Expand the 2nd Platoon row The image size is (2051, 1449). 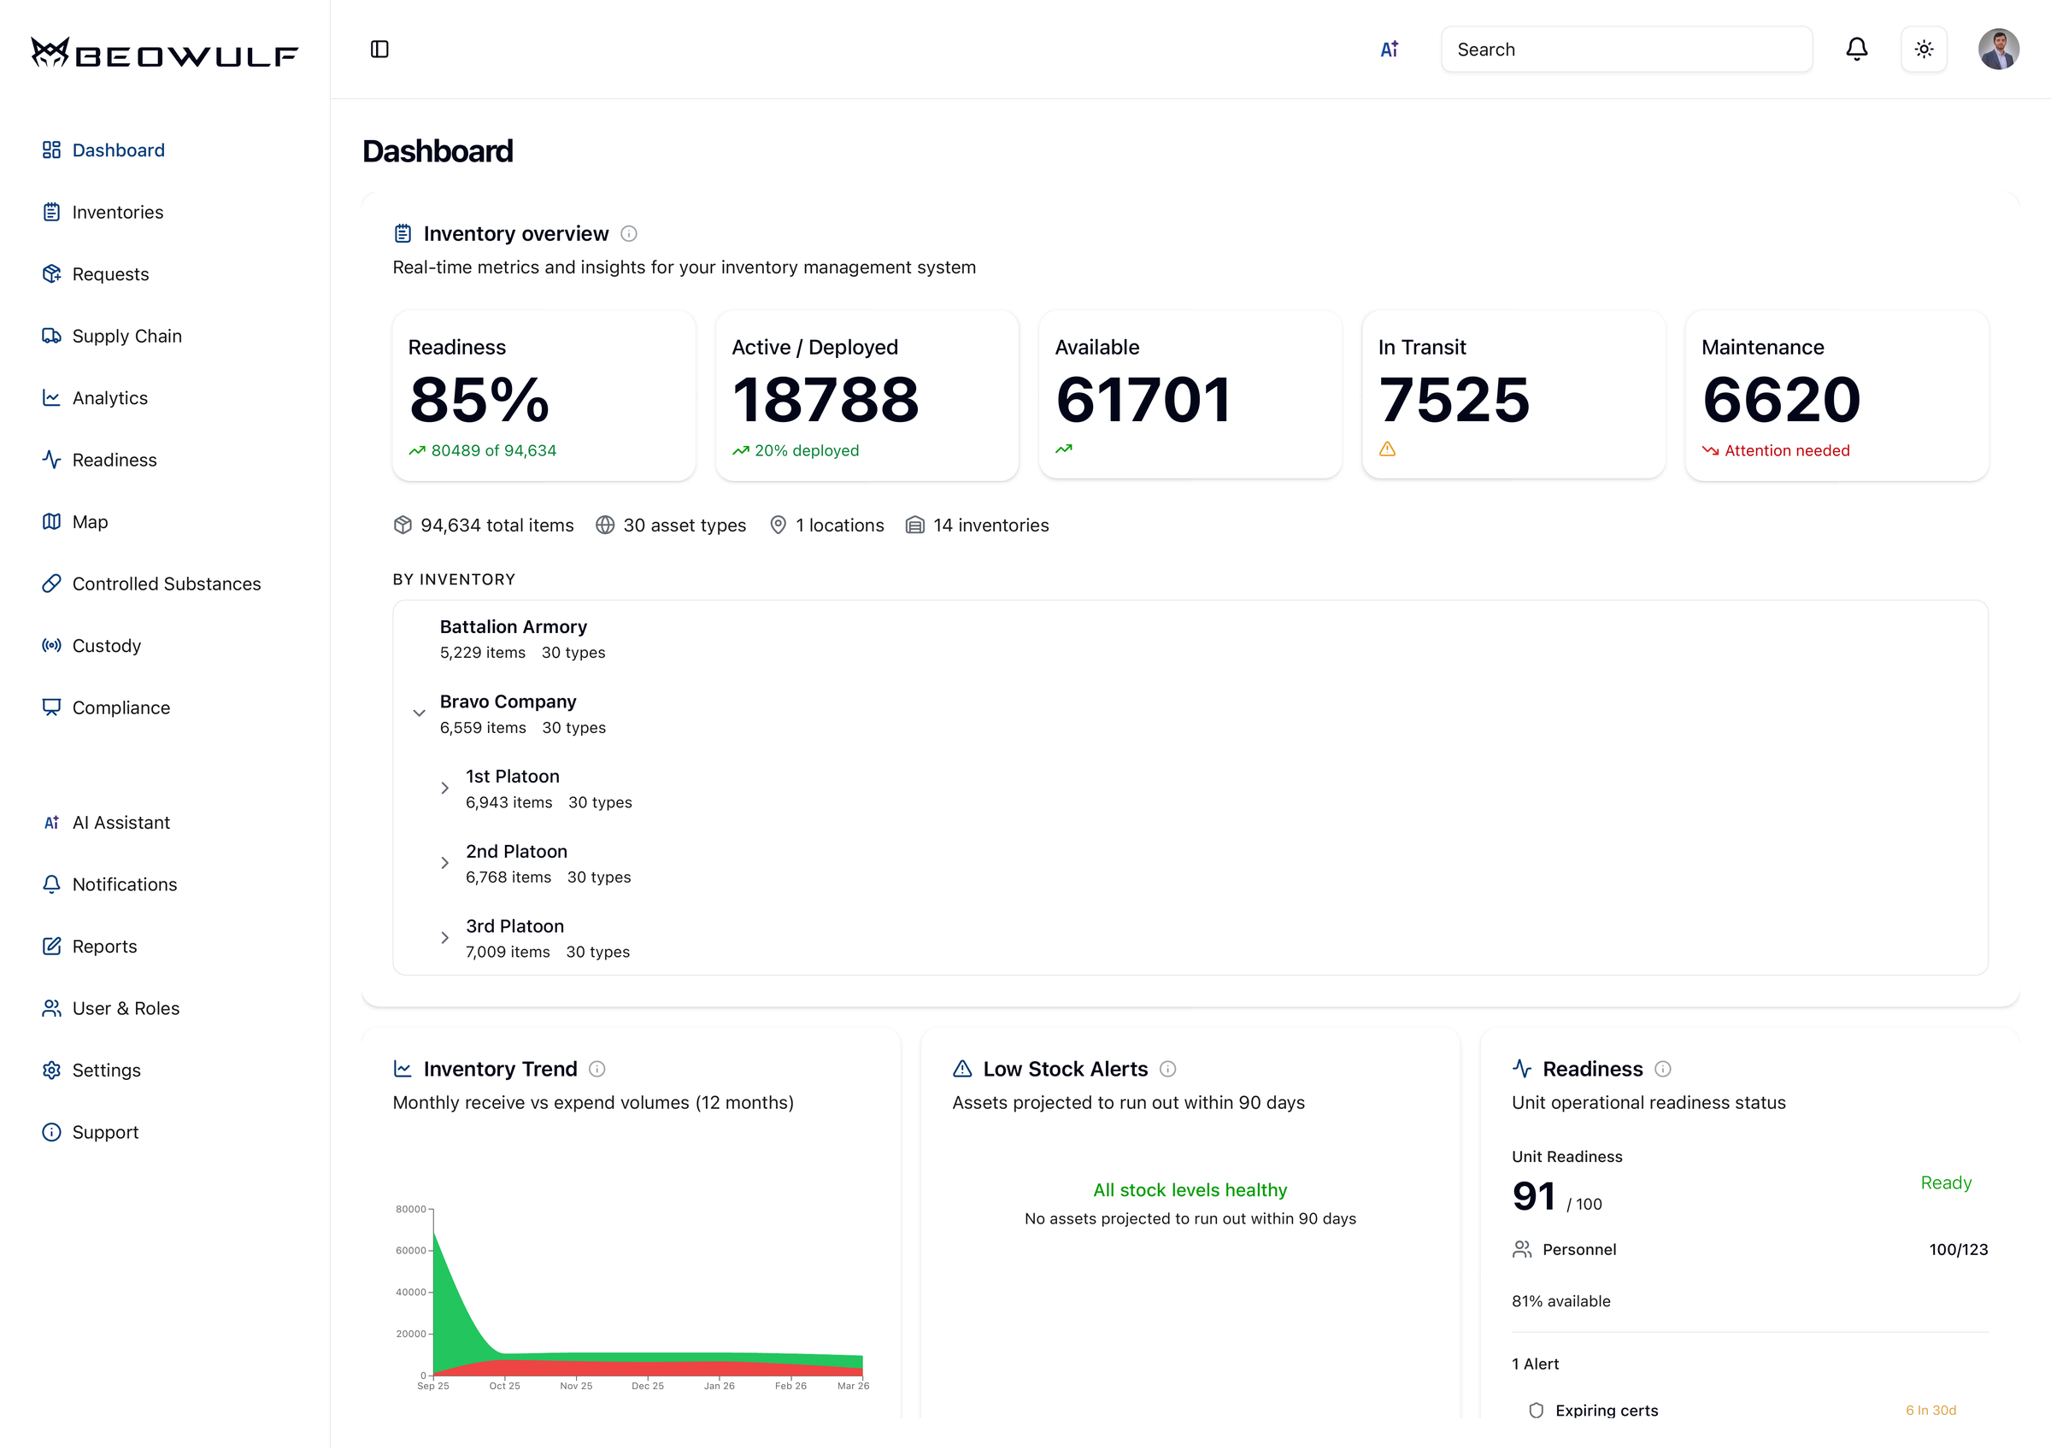[445, 862]
